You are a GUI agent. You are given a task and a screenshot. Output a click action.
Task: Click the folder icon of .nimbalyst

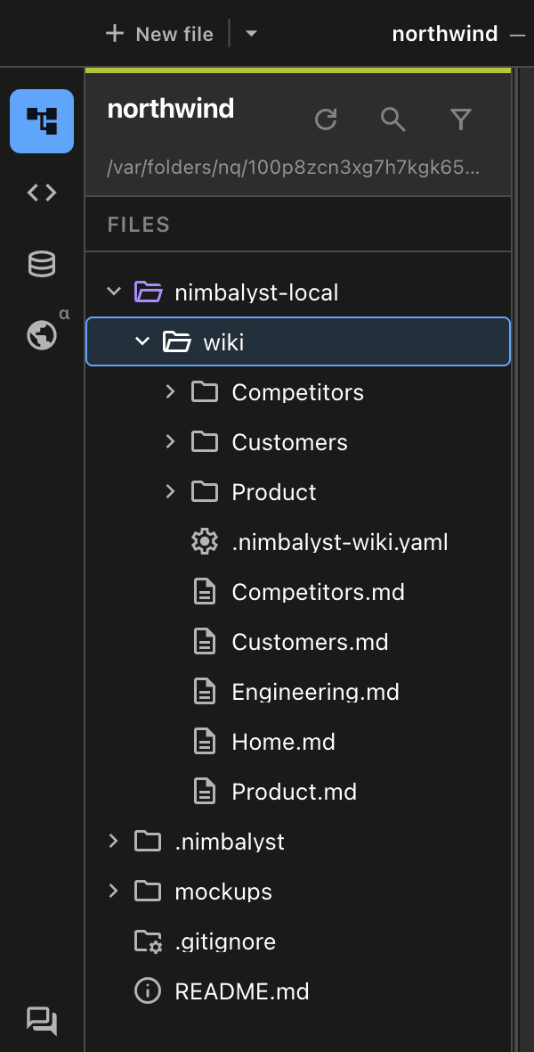[x=148, y=841]
